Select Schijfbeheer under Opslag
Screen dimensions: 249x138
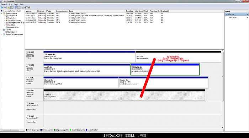12,32
